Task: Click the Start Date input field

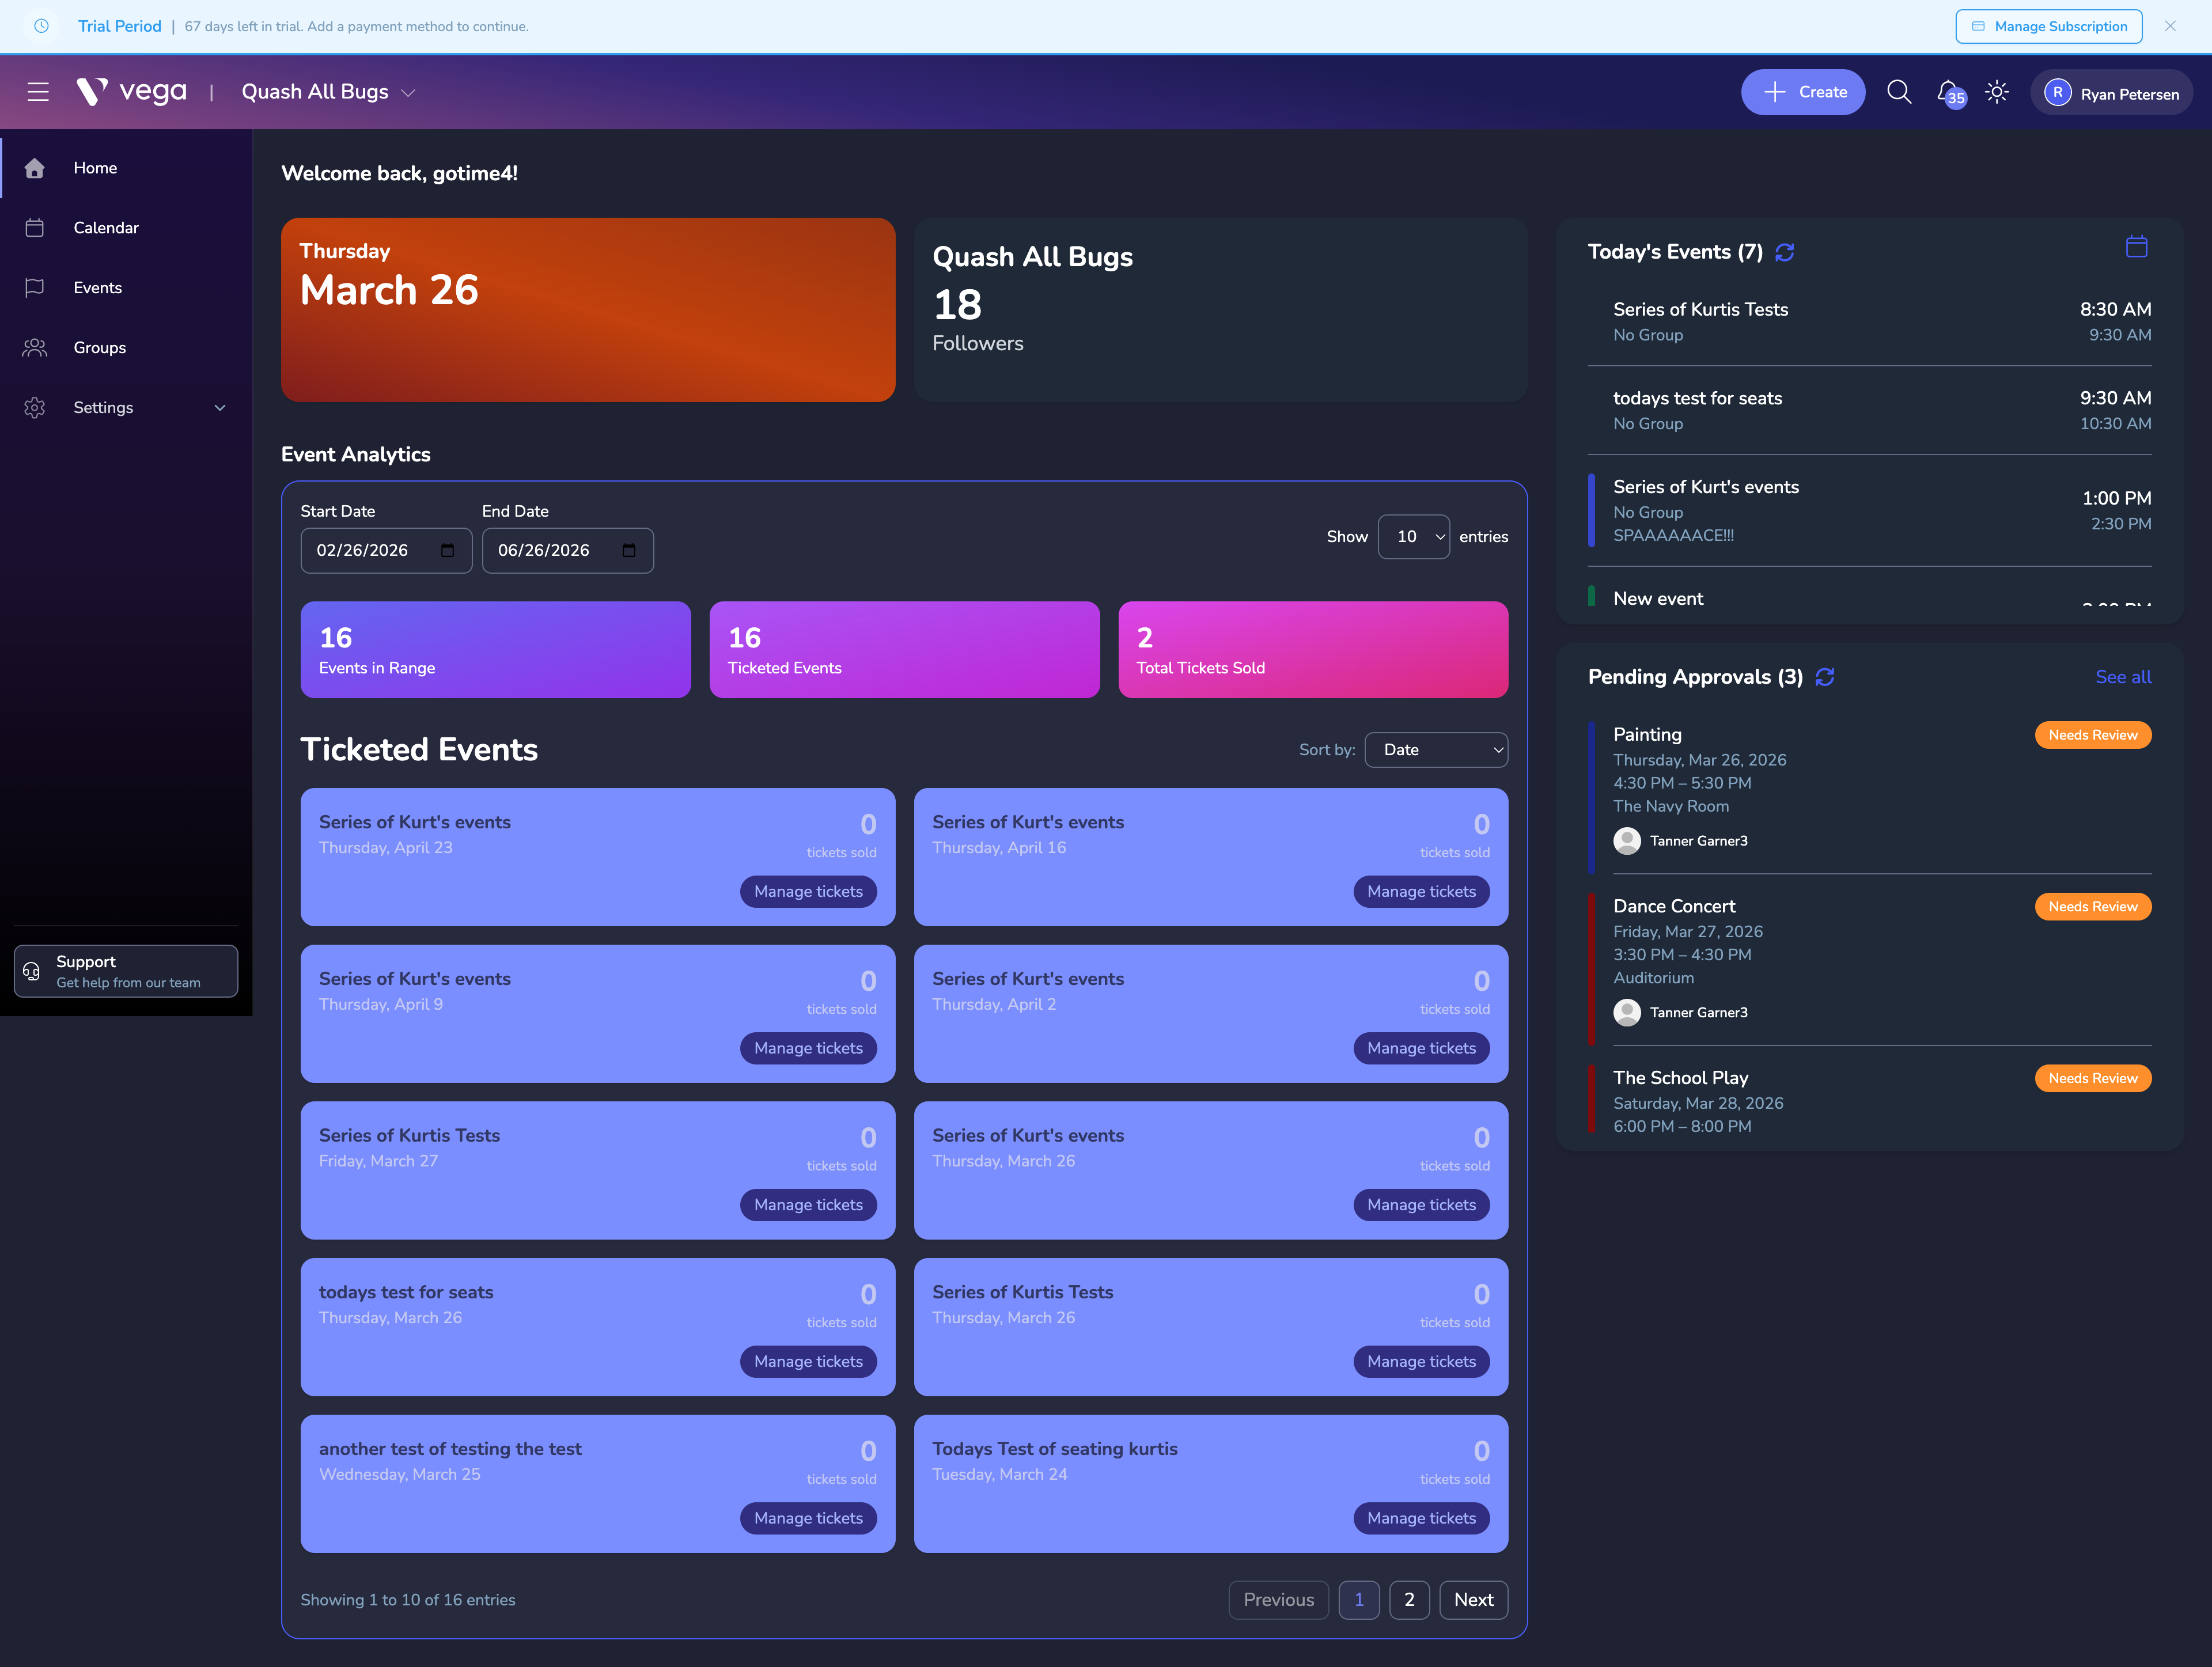Action: tap(386, 550)
